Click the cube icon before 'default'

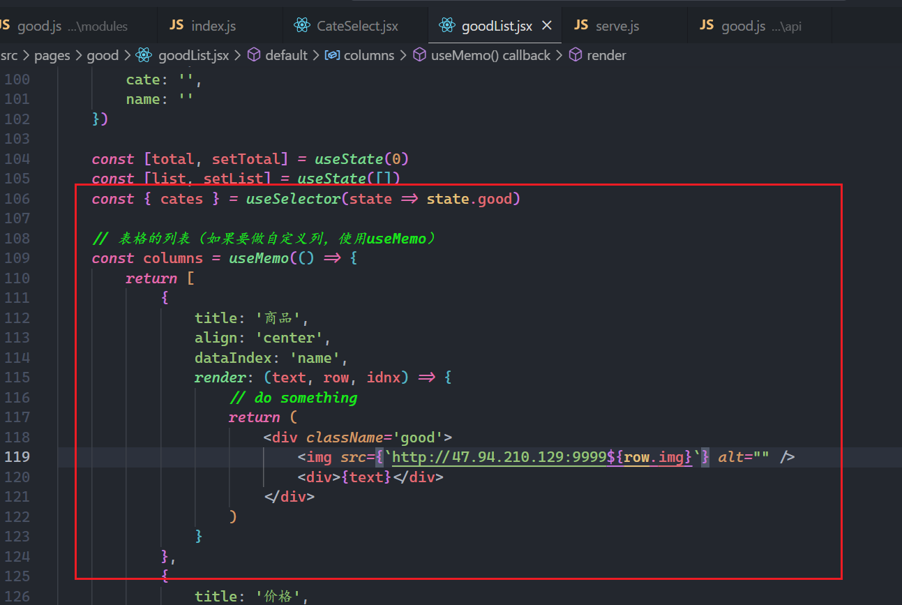255,55
